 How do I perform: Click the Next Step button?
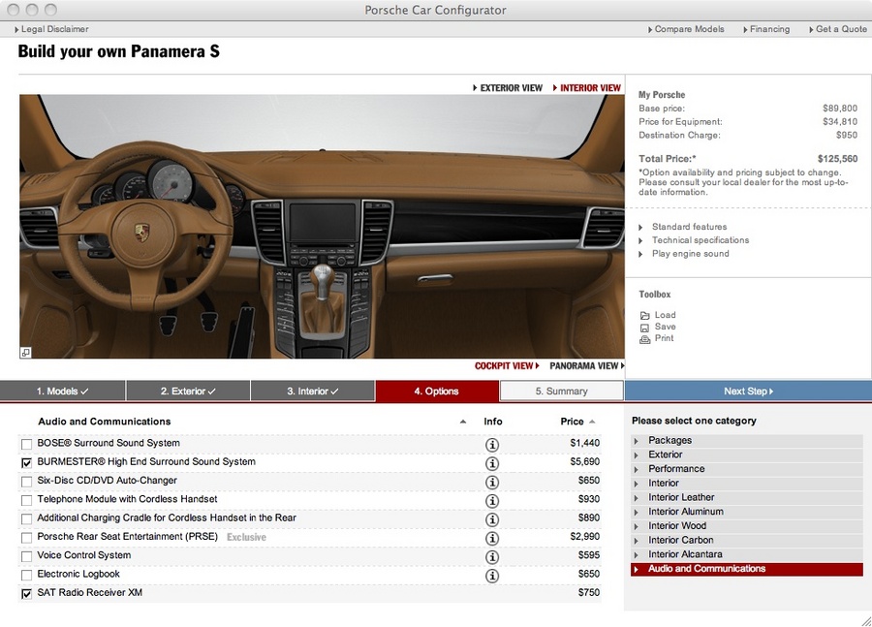tap(748, 392)
